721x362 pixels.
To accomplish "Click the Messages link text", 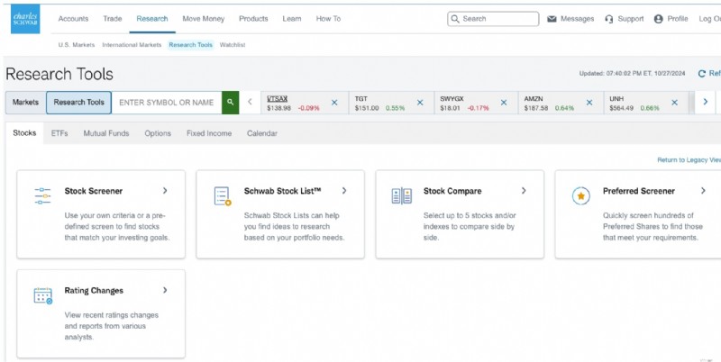I will [577, 19].
